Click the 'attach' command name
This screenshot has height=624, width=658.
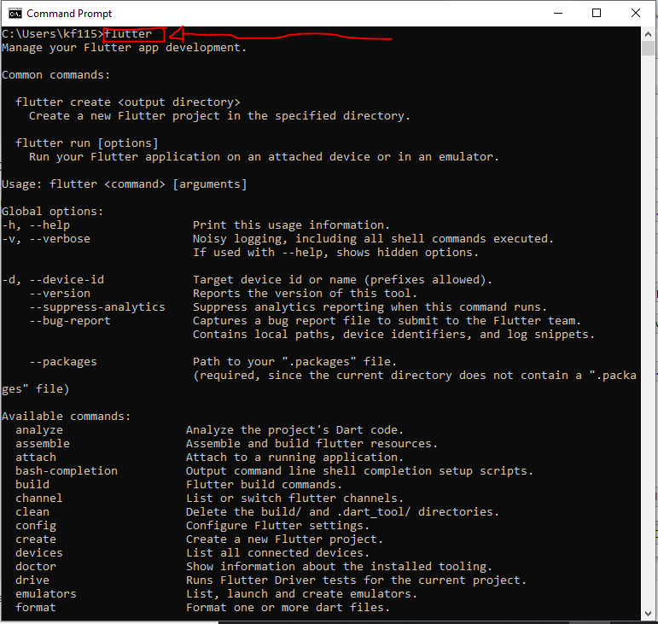coord(36,458)
